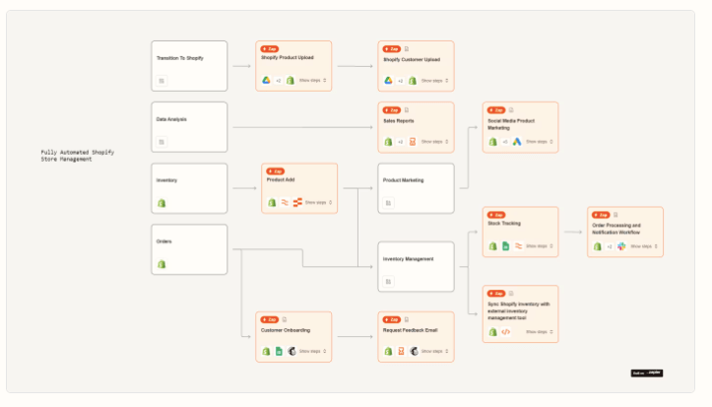The image size is (712, 407).
Task: Click the Zap badge on Product Add
Action: pos(276,171)
